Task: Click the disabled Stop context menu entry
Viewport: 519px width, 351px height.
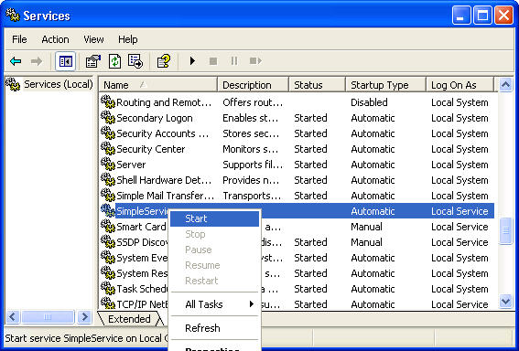Action: 214,234
